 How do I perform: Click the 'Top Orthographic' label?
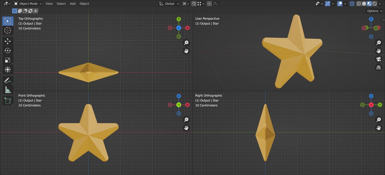[31, 19]
